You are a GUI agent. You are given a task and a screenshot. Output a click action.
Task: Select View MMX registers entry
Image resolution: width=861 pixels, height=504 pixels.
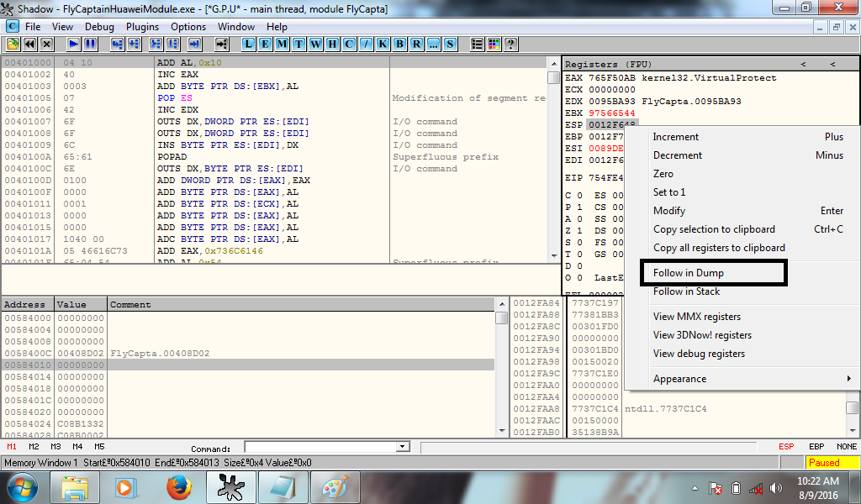[x=742, y=317]
